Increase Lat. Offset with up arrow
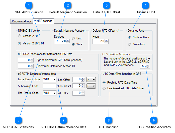 [x=83, y=79]
